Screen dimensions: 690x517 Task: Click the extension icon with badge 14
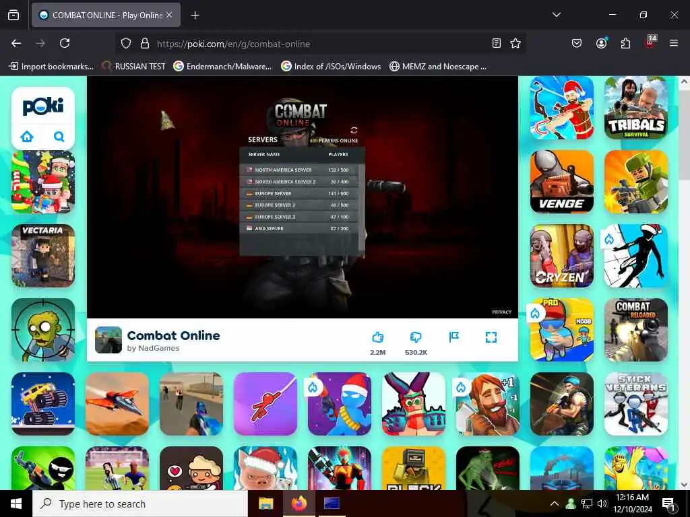coord(650,42)
